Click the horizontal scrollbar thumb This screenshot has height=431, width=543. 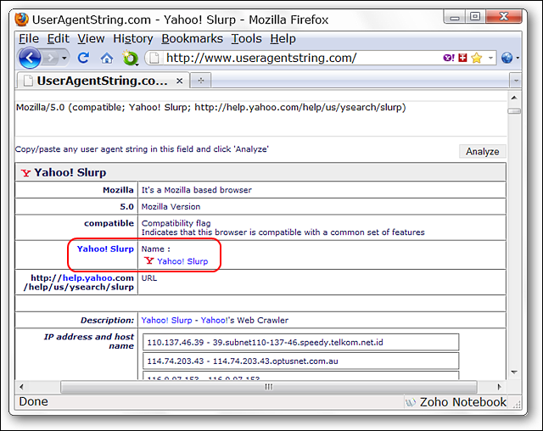click(268, 387)
